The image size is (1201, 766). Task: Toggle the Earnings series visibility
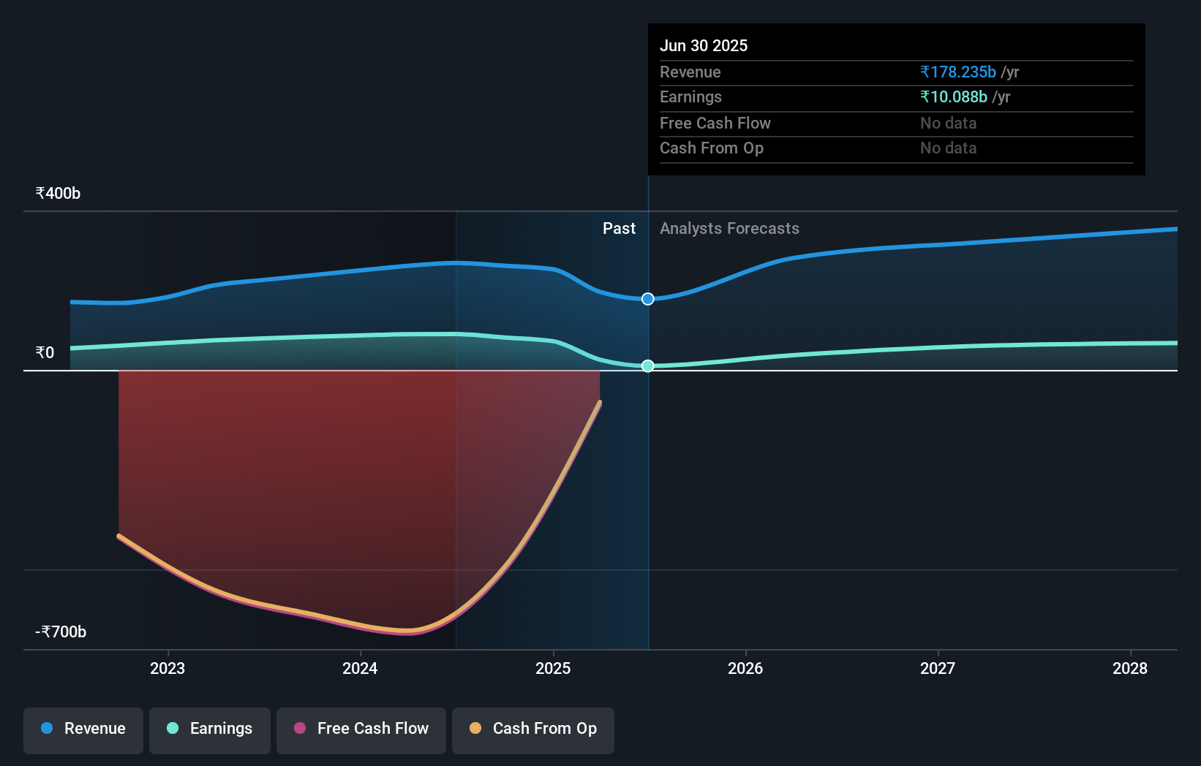click(x=210, y=729)
